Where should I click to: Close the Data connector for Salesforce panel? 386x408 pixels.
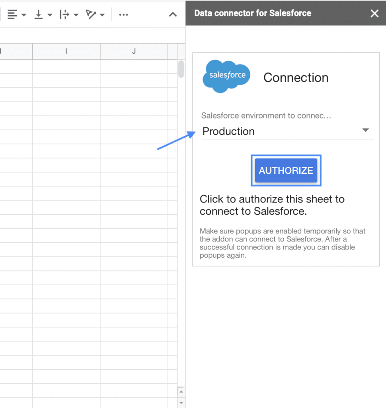click(x=374, y=13)
